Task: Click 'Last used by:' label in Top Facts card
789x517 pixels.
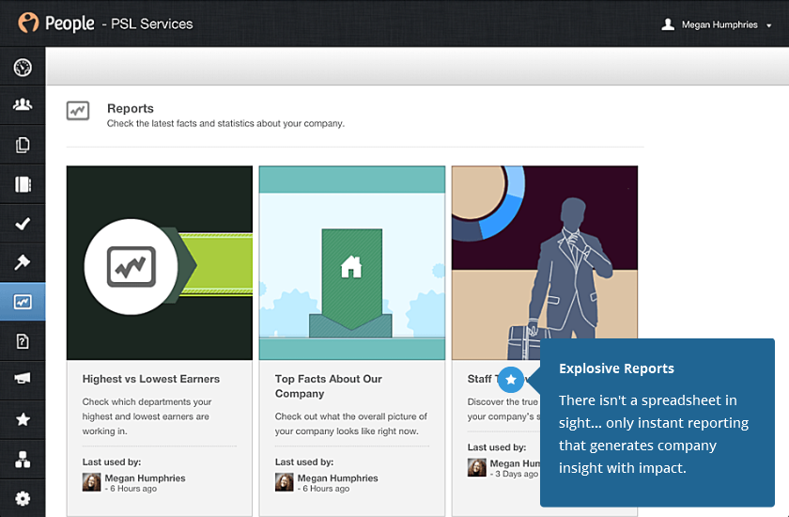Action: click(304, 462)
